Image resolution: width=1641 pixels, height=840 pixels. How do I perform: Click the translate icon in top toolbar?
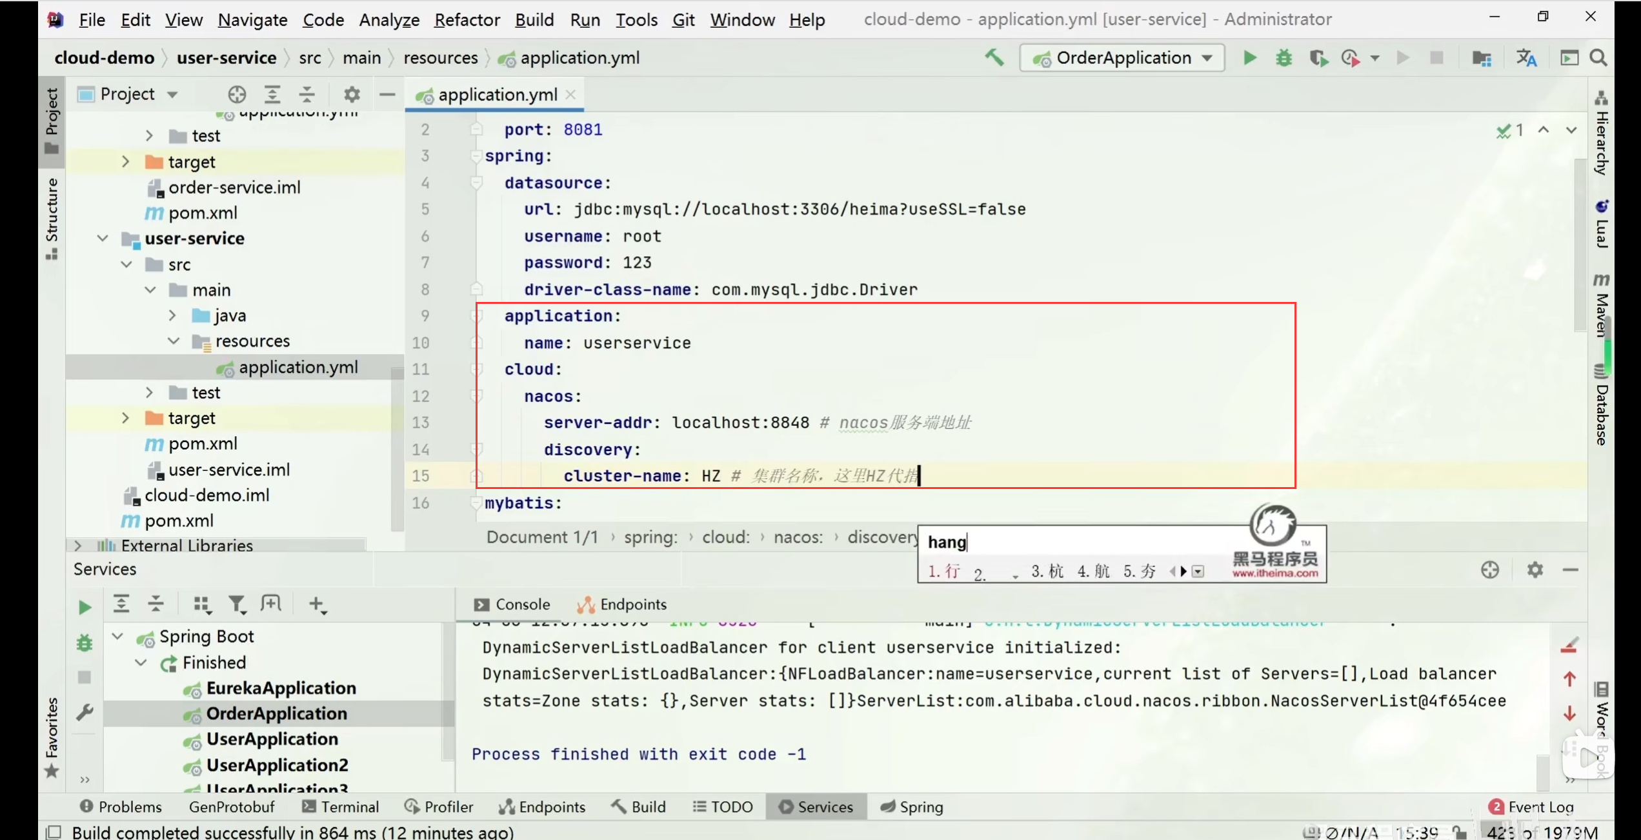(1526, 58)
